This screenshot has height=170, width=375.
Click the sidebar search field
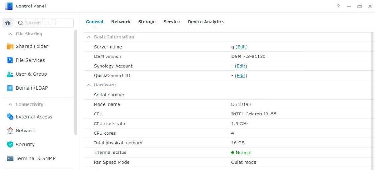point(44,23)
